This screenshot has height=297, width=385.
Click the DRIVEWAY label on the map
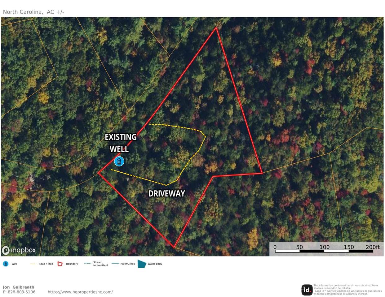166,194
